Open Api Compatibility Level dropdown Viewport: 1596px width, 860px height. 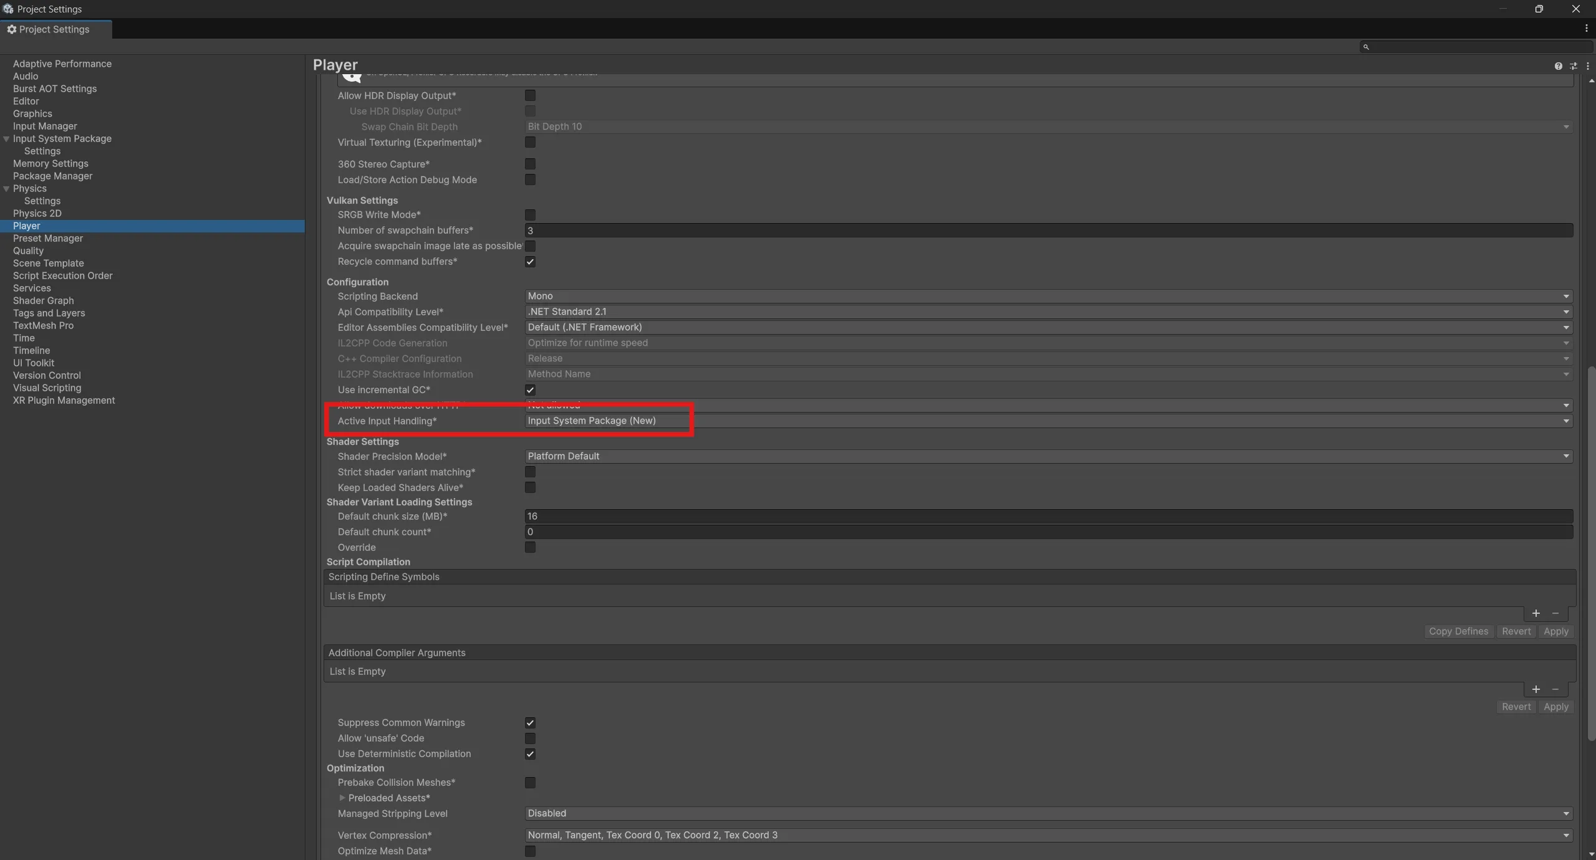pyautogui.click(x=1049, y=312)
